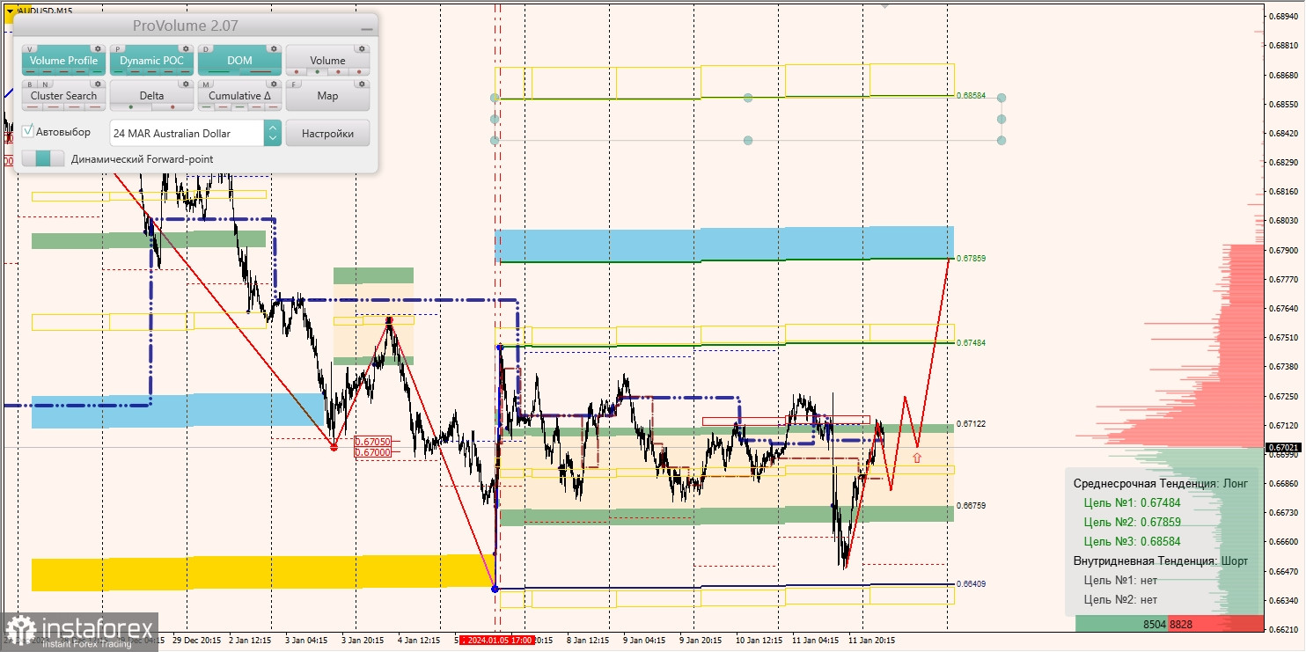
Task: Click the red 8828 volume value
Action: pos(1181,624)
